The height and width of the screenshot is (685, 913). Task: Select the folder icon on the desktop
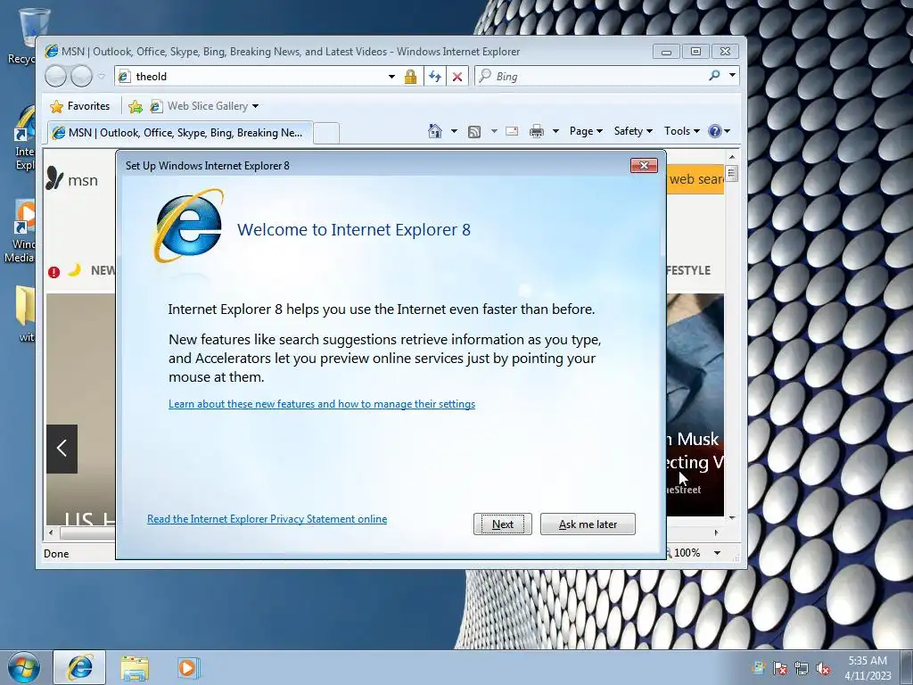tap(24, 313)
